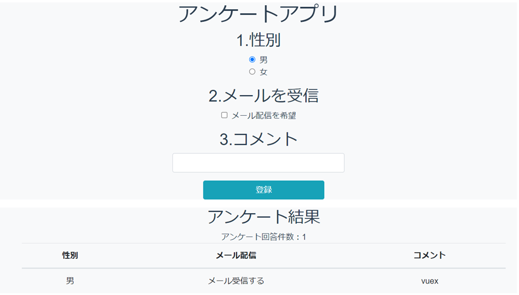Click the vuex comment cell

[430, 281]
